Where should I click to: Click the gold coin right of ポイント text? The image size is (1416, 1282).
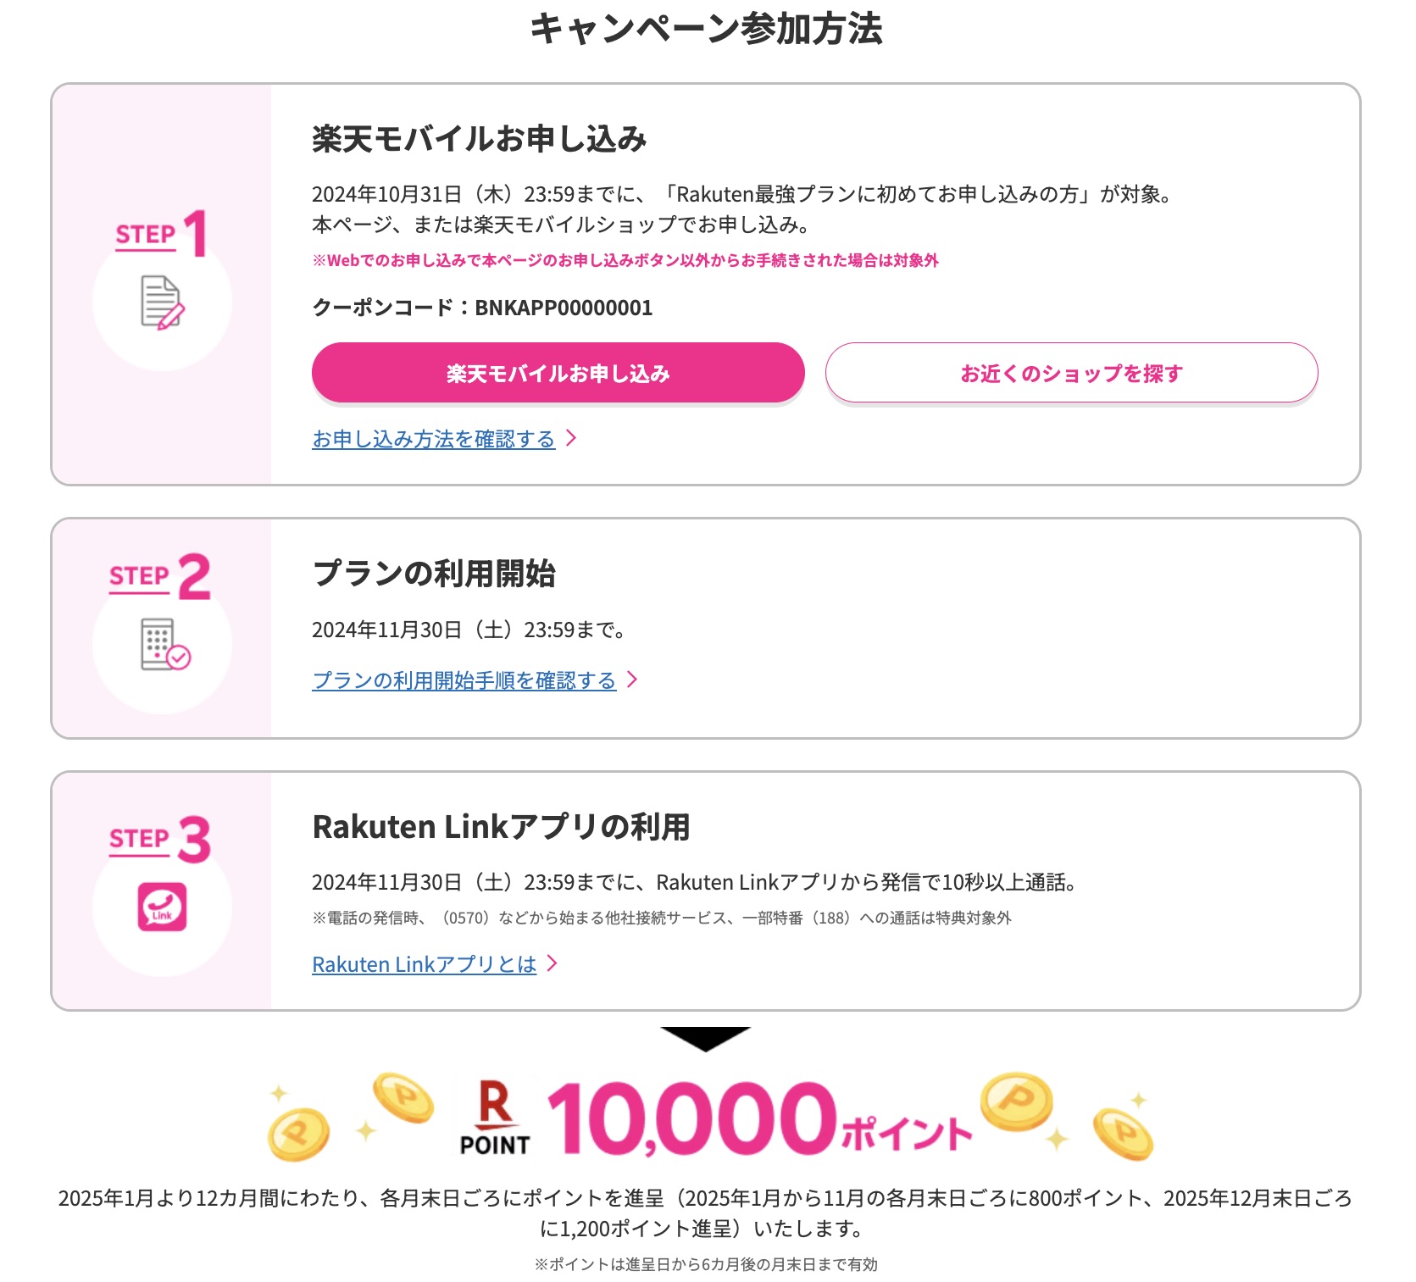[1017, 1102]
